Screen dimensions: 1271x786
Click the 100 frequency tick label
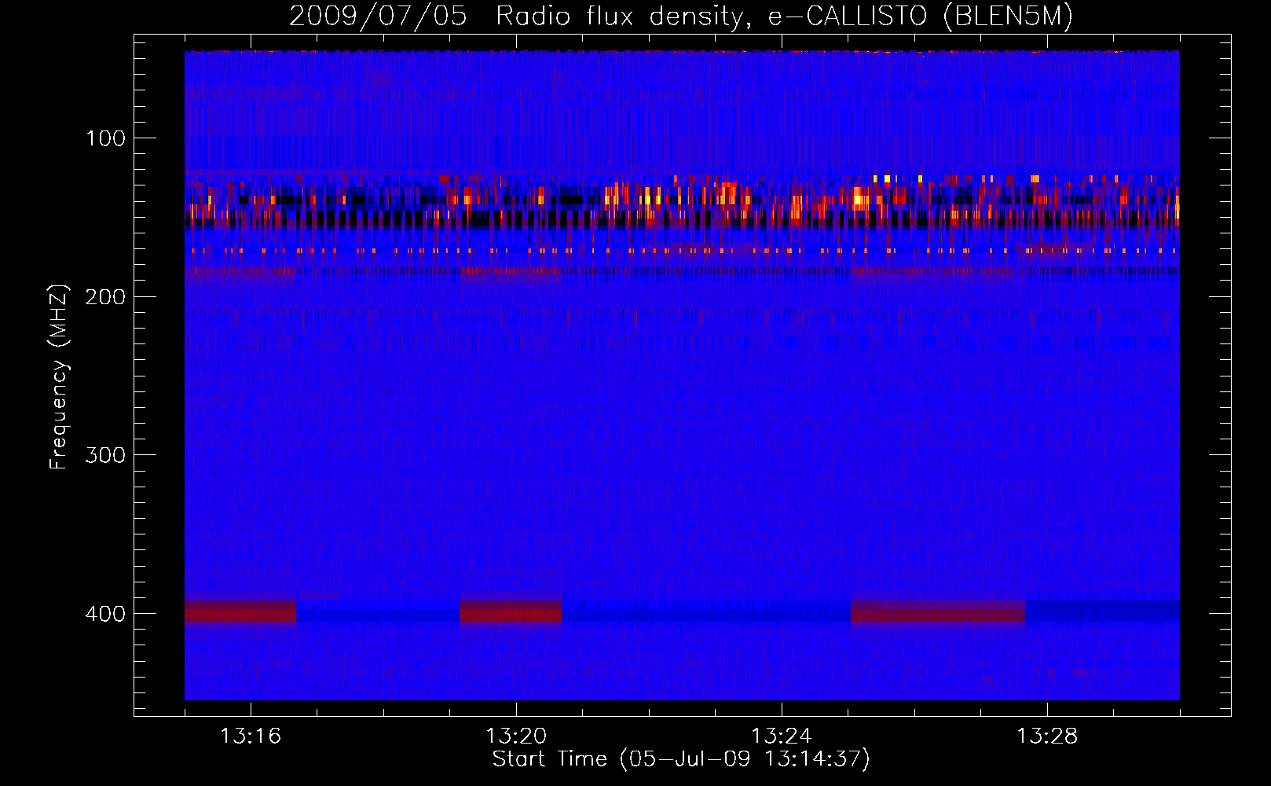[105, 139]
